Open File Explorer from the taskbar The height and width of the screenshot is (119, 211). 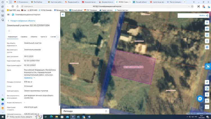[57, 117]
